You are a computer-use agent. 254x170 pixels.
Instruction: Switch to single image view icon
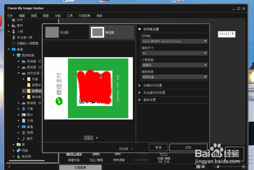203,167
